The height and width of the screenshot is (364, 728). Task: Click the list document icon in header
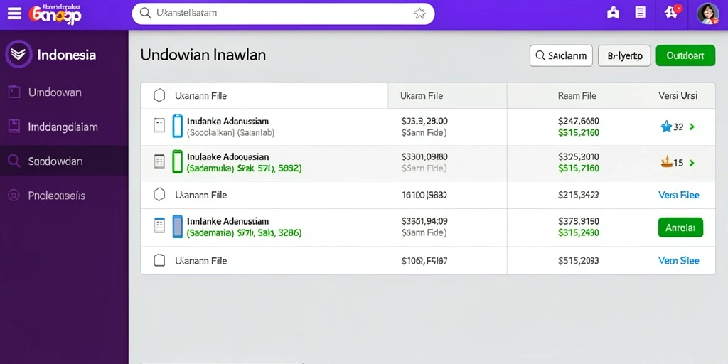click(641, 13)
